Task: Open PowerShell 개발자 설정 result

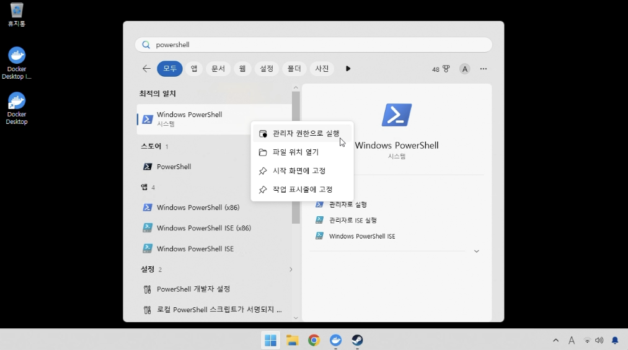Action: click(214, 289)
